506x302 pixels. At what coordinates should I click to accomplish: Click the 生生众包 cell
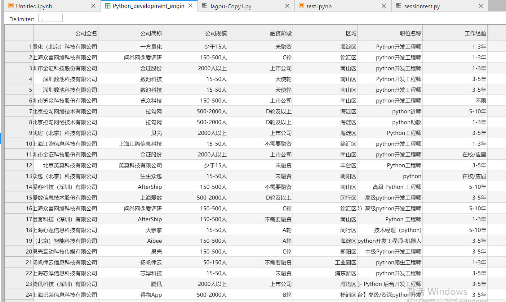click(x=130, y=176)
